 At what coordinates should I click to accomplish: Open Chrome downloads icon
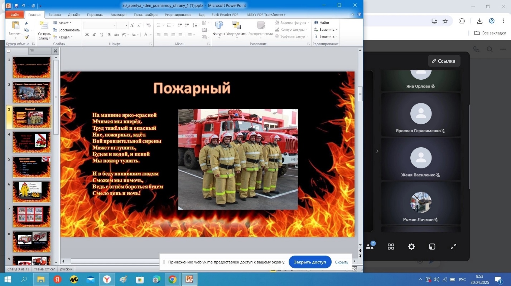[x=479, y=21]
